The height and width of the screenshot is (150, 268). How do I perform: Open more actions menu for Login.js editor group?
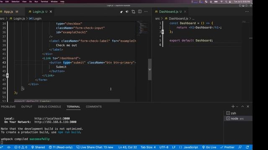point(146,12)
